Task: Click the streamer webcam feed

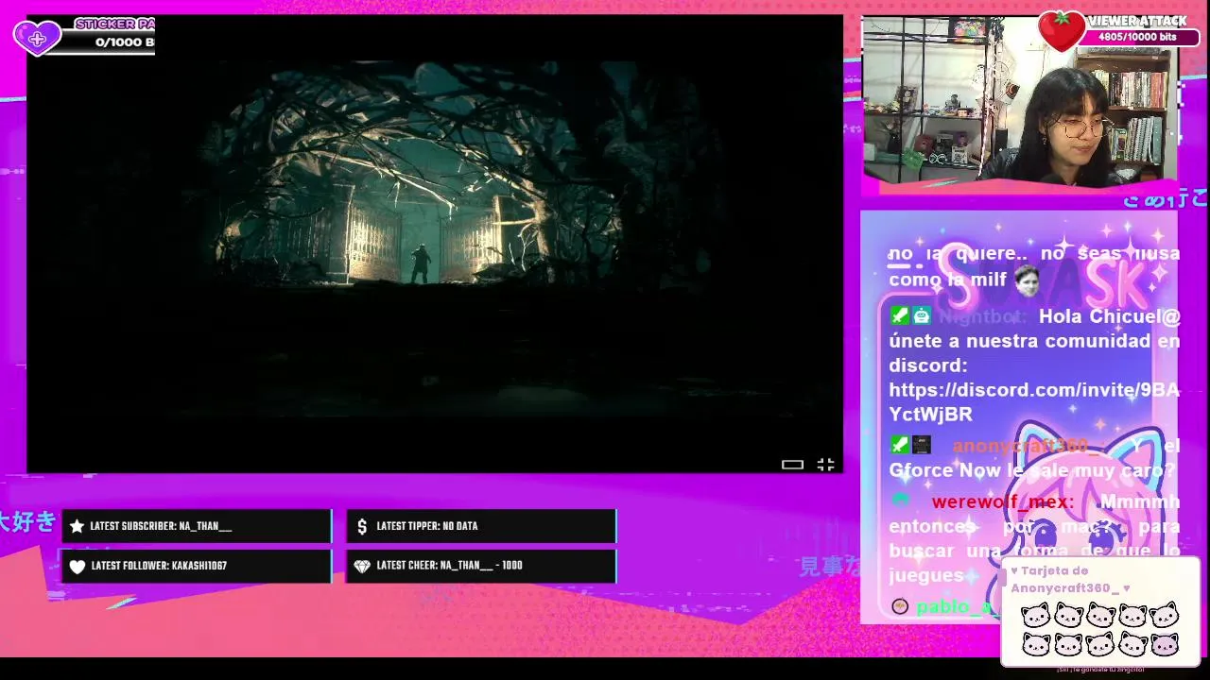Action: click(1019, 99)
